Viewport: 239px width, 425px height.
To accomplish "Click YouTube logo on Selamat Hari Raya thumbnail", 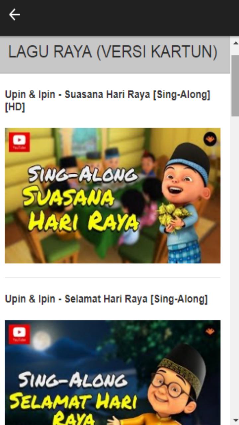I will pyautogui.click(x=19, y=334).
